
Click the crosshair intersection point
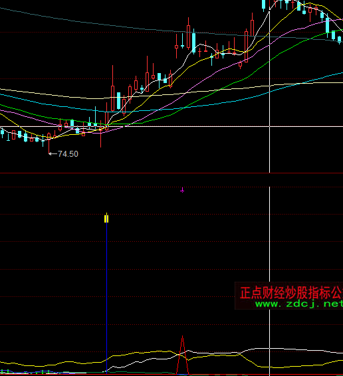tap(270, 126)
